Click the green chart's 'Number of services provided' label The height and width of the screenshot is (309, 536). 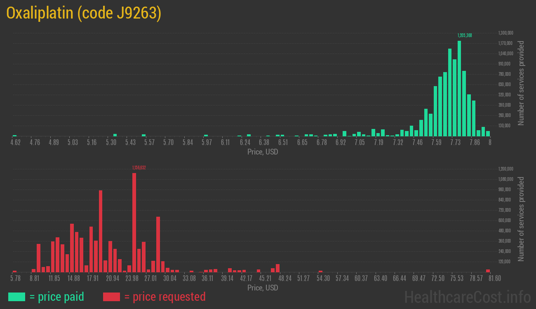click(521, 83)
